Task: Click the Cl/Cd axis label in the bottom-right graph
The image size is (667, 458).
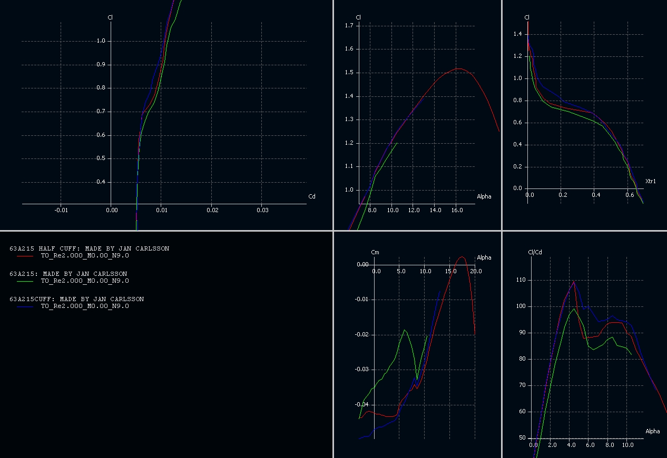Action: [x=535, y=252]
